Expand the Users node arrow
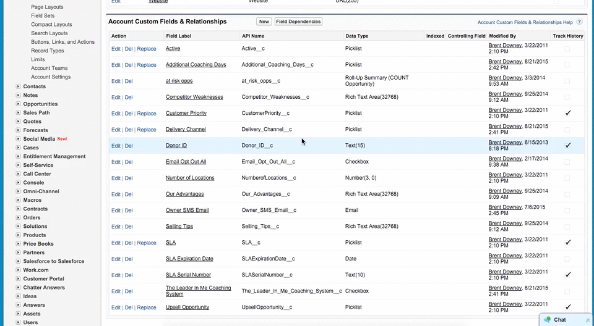594x326 pixels. [18, 322]
